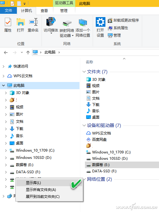Click Manage (管理) in System group
159x212 pixels.
114,35
